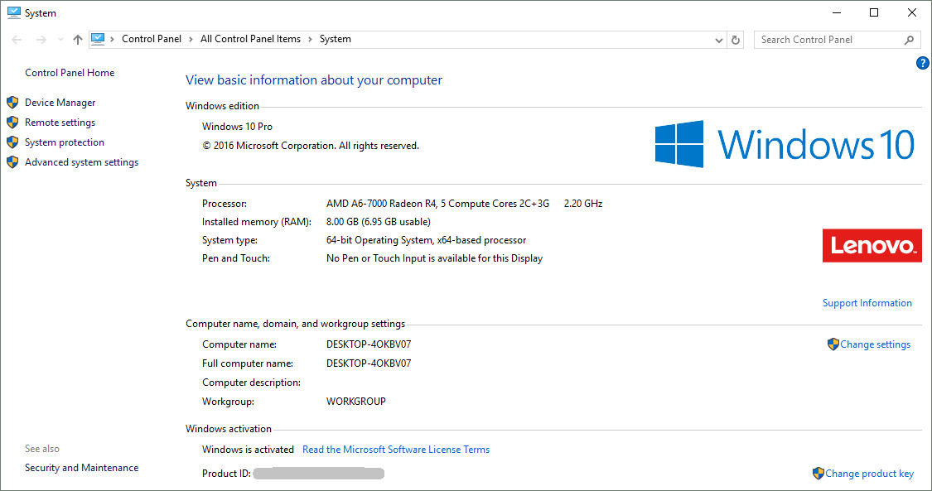Click View basic information heading
This screenshot has width=932, height=491.
pyautogui.click(x=314, y=80)
